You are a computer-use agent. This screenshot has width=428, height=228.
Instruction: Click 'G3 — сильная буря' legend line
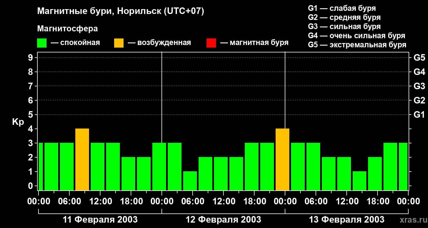point(344,27)
